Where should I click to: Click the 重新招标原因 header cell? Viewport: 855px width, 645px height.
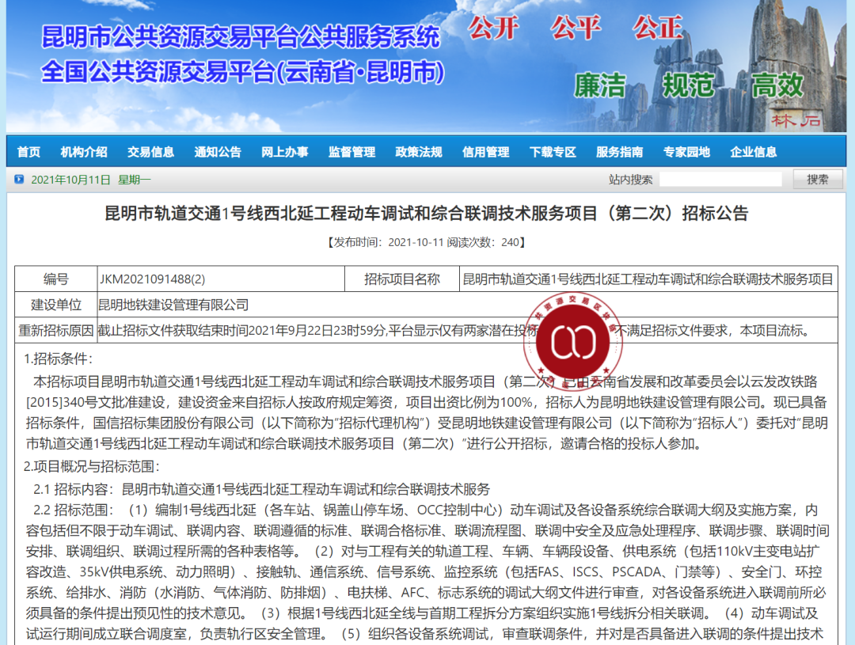click(56, 330)
